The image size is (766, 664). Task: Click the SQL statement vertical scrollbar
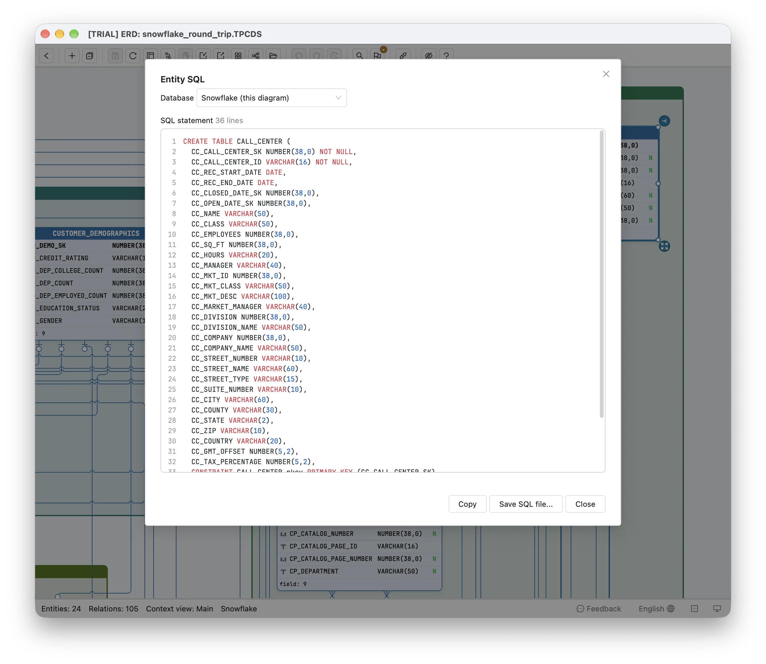pos(601,274)
